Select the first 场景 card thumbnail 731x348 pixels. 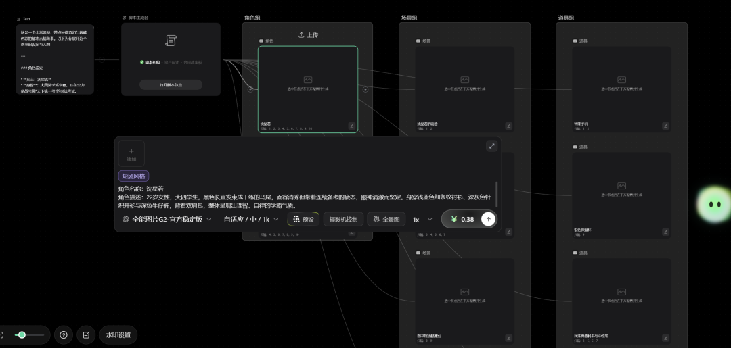465,89
